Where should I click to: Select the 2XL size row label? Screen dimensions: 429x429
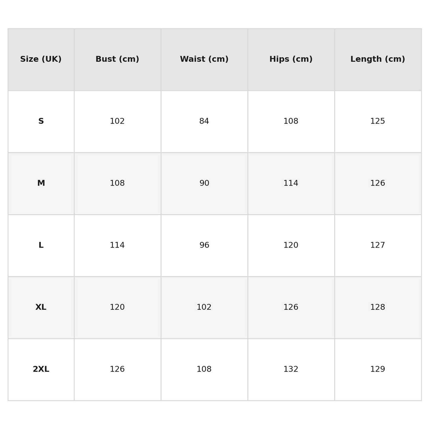pyautogui.click(x=41, y=370)
